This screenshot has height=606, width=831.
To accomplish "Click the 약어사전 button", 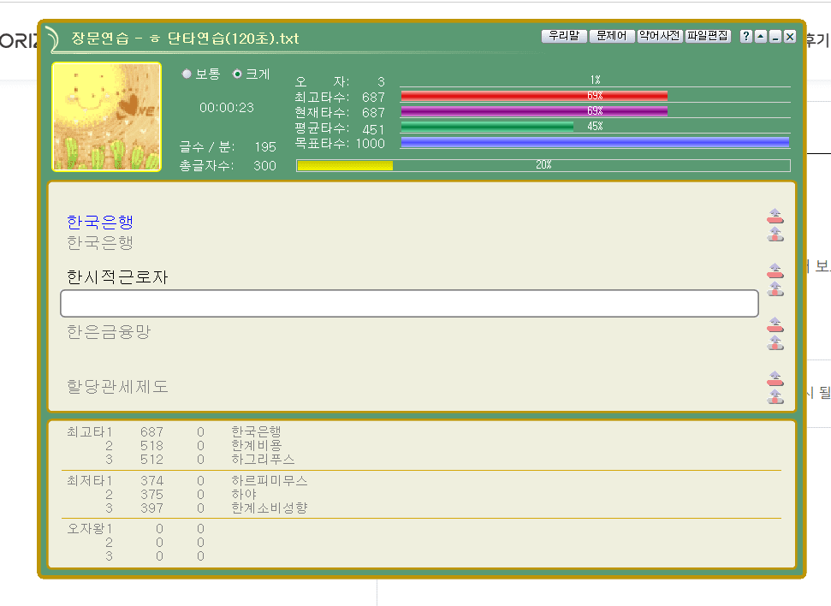I will coord(659,36).
